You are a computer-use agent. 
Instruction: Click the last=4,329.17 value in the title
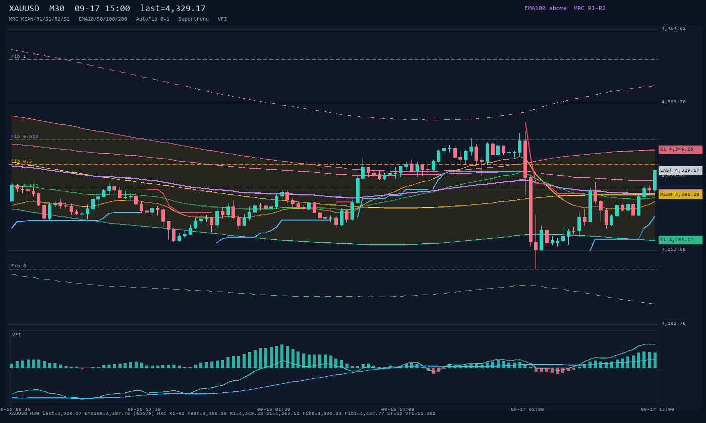click(173, 8)
